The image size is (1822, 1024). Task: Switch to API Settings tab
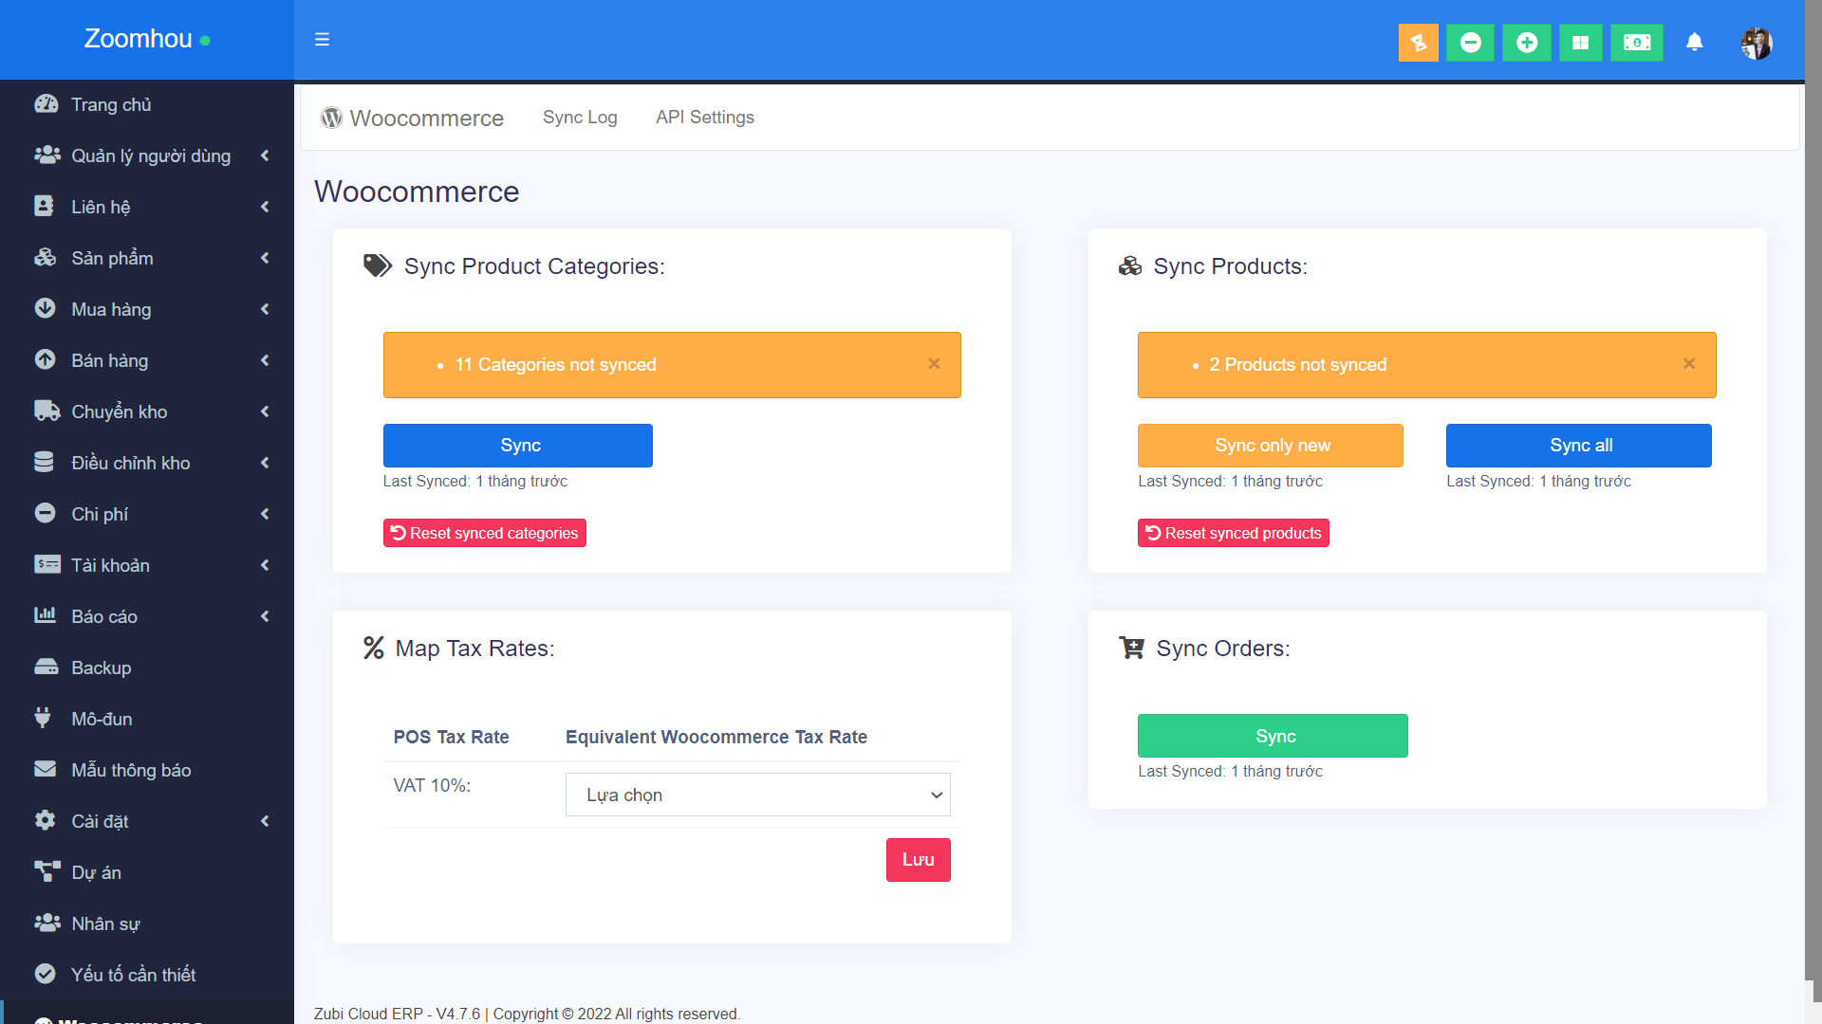coord(705,118)
